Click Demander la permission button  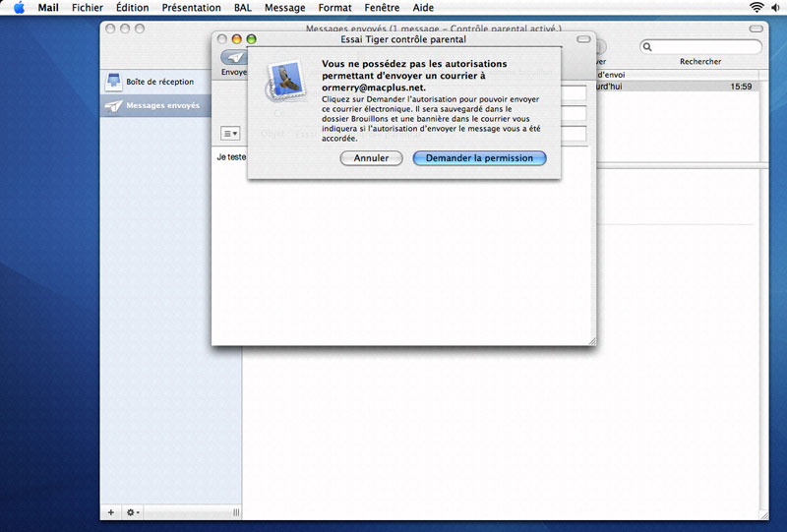(479, 158)
